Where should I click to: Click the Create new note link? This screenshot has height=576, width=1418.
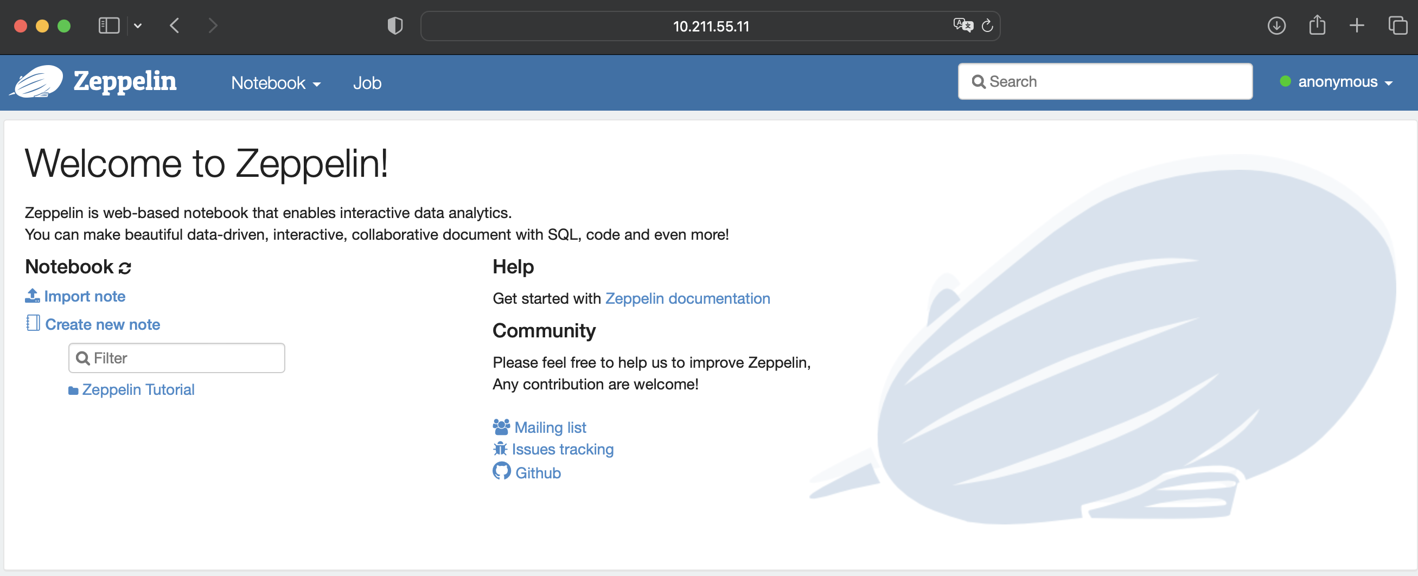pyautogui.click(x=103, y=324)
